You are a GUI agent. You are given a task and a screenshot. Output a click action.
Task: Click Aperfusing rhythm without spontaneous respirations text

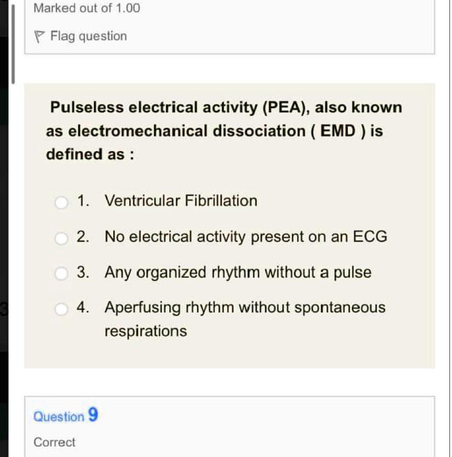[x=244, y=308]
